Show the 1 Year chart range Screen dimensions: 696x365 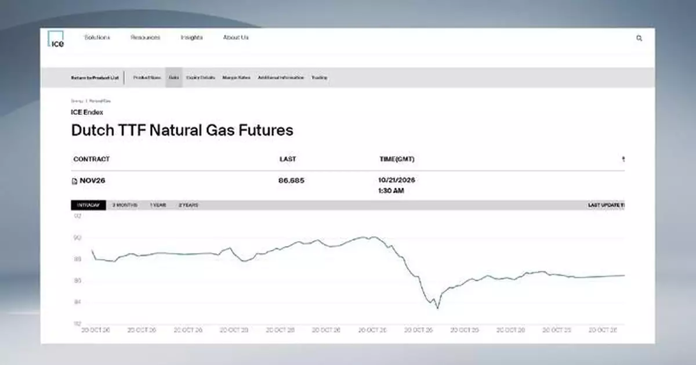tap(158, 205)
